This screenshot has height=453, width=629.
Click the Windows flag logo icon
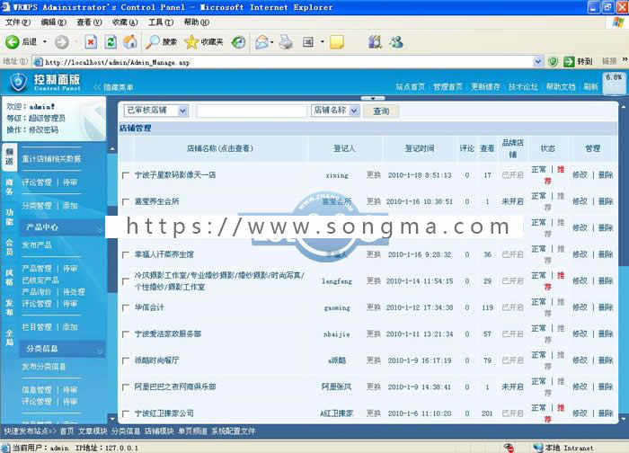(x=618, y=22)
